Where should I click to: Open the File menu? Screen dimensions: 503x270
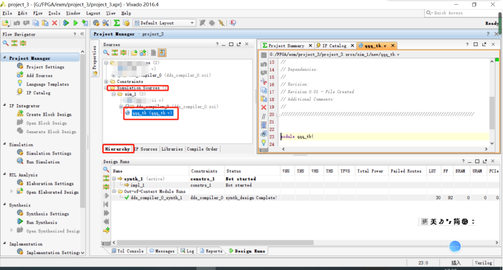pyautogui.click(x=7, y=13)
